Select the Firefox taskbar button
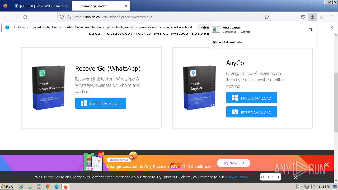The height and width of the screenshot is (190, 338). tap(65, 187)
